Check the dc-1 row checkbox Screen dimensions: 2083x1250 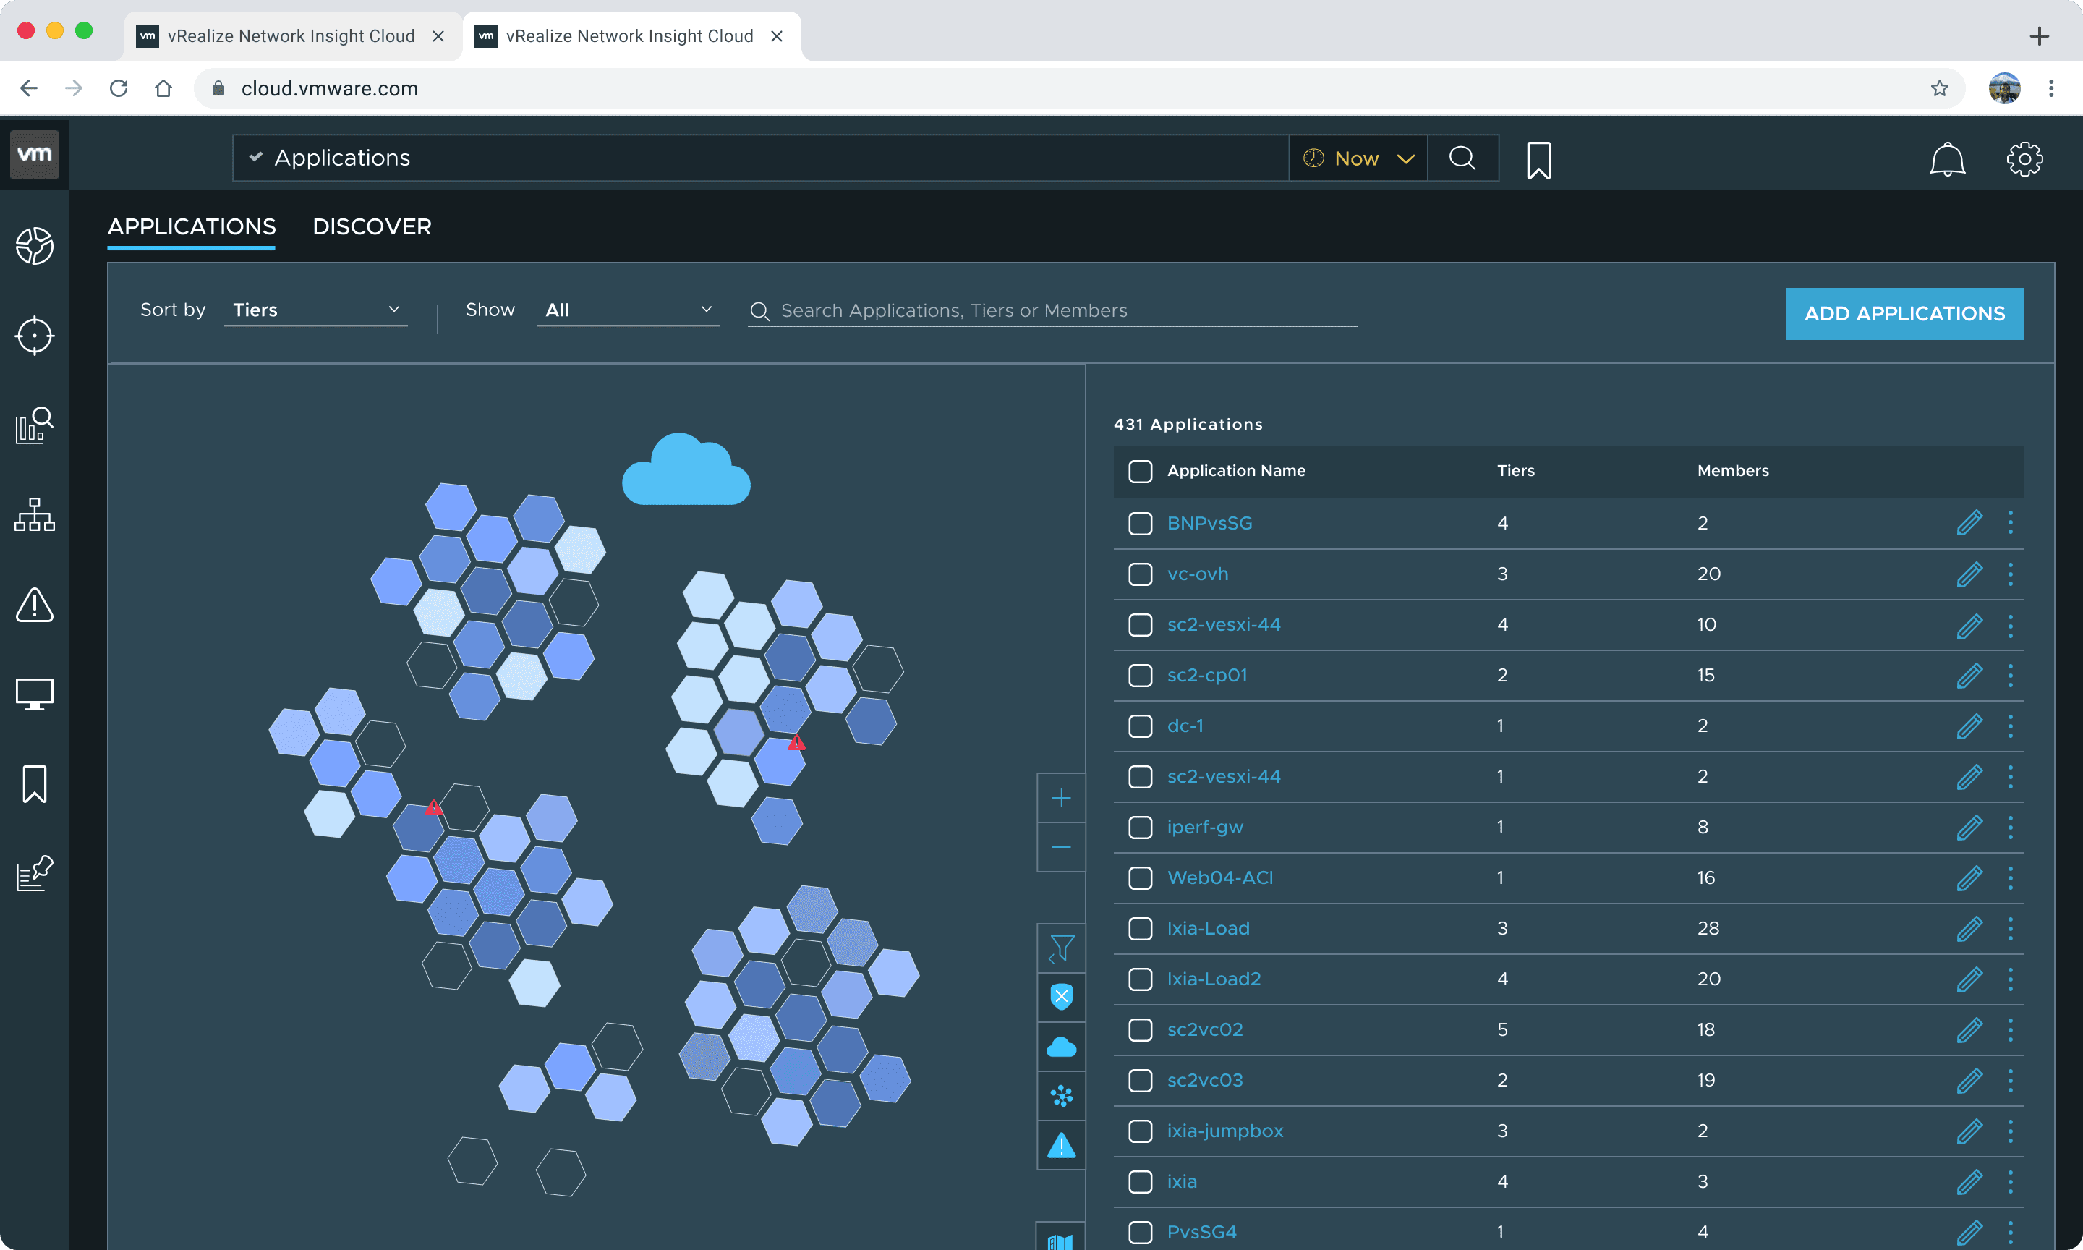click(1141, 726)
